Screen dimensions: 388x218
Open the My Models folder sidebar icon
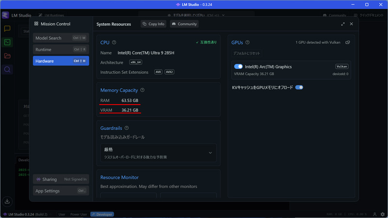pyautogui.click(x=7, y=56)
